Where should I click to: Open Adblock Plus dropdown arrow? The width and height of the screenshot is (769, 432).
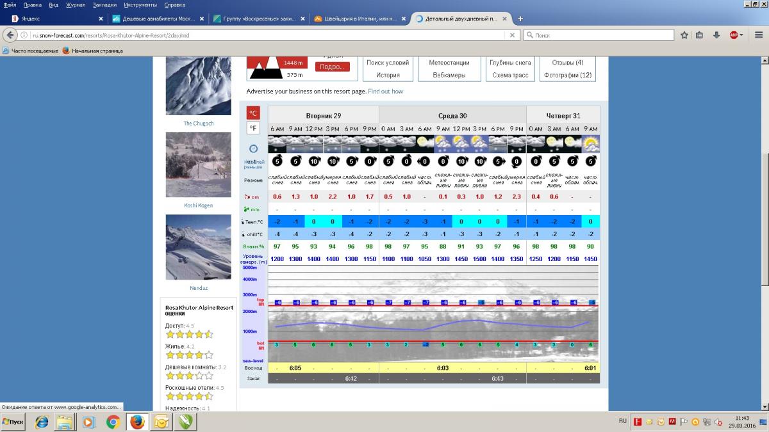[741, 35]
